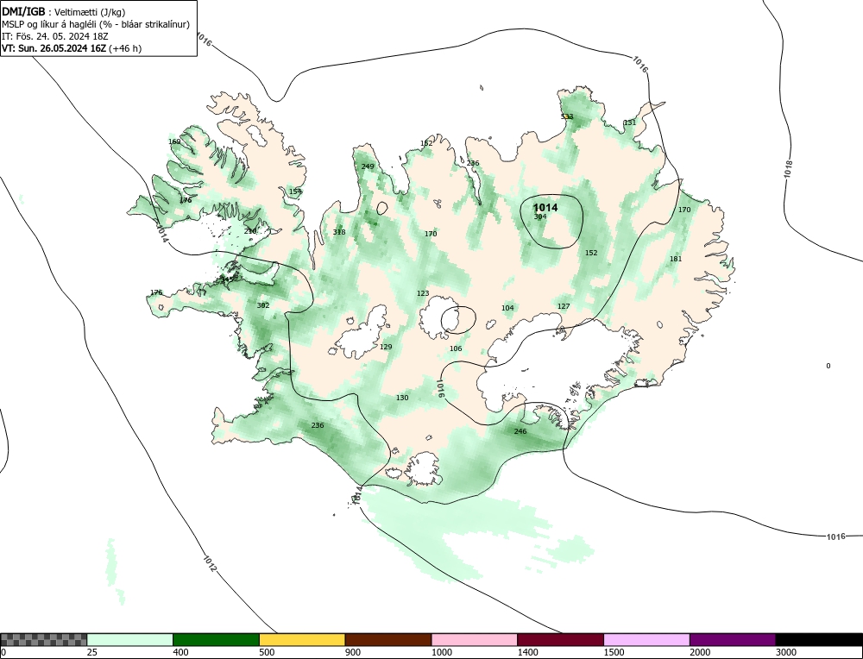Click the 154 value
The image size is (863, 659).
coord(295,191)
